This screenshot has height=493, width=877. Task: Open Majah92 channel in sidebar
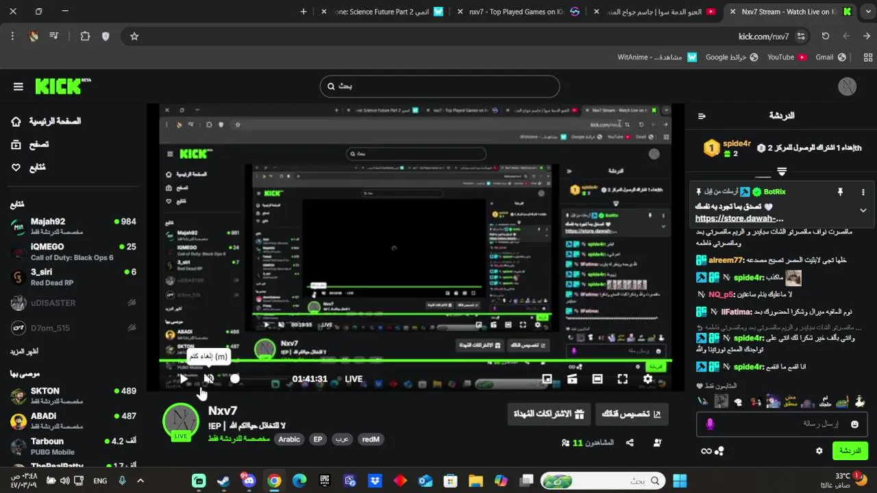point(73,226)
